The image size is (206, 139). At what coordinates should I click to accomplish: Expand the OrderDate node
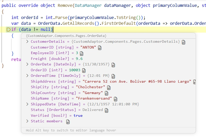tap(27, 64)
